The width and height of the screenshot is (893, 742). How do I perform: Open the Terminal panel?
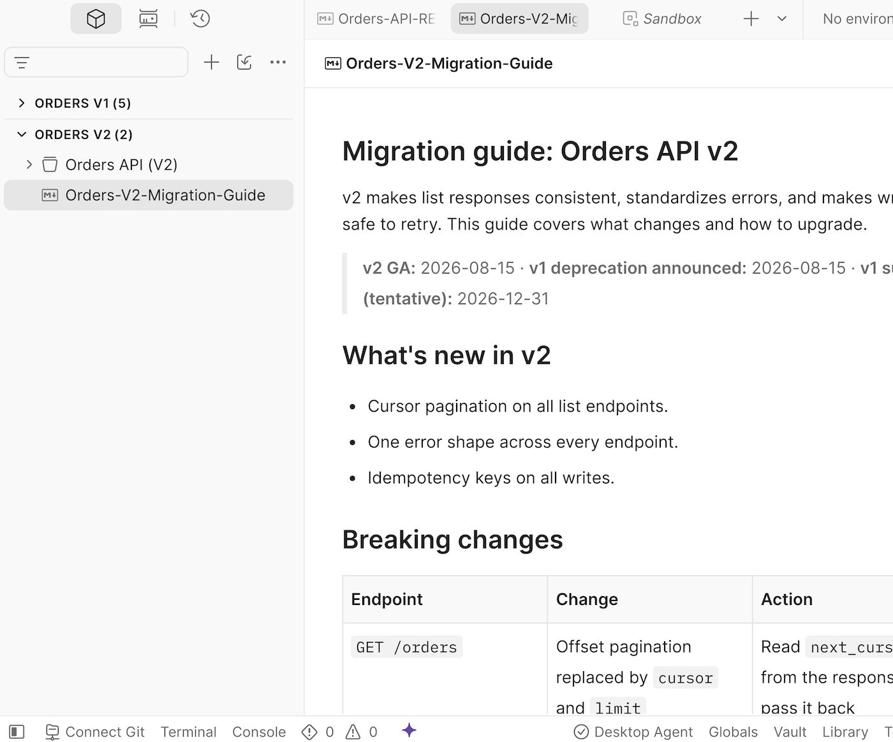(188, 732)
